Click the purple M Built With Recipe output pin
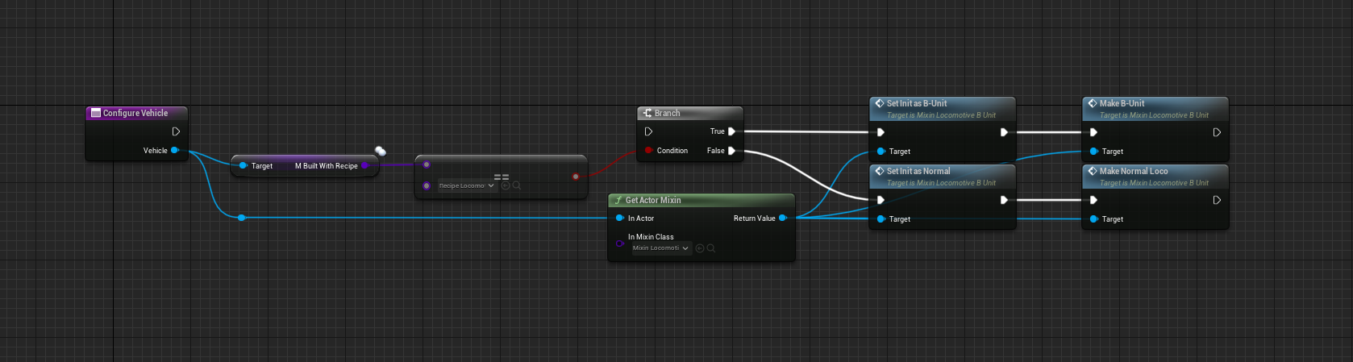Image resolution: width=1353 pixels, height=362 pixels. [364, 165]
